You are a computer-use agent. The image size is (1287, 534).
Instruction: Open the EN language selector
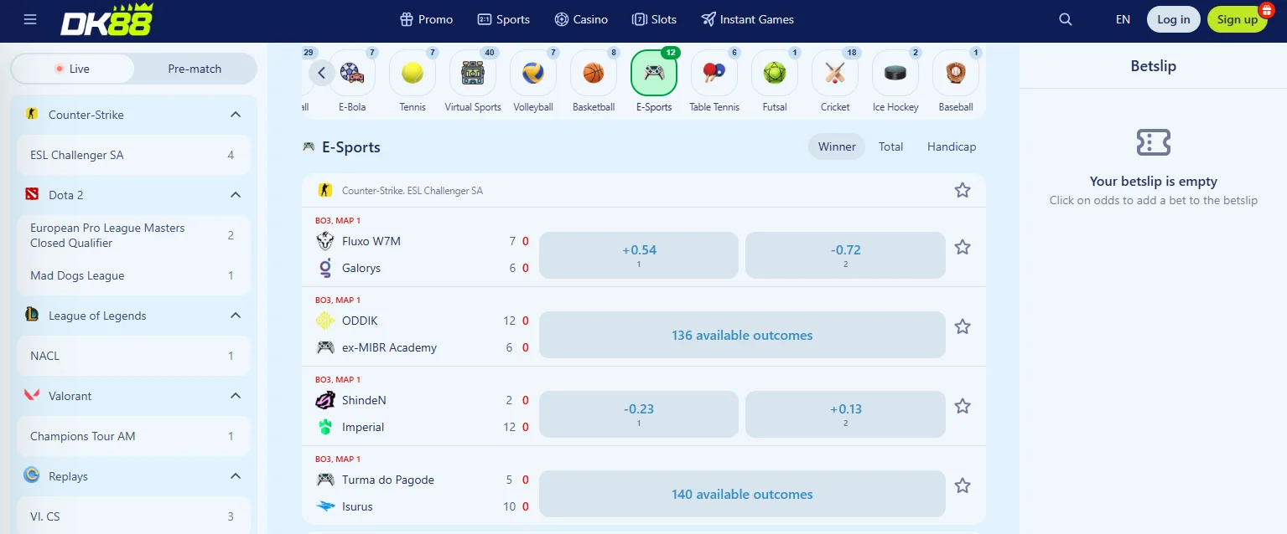click(x=1123, y=19)
